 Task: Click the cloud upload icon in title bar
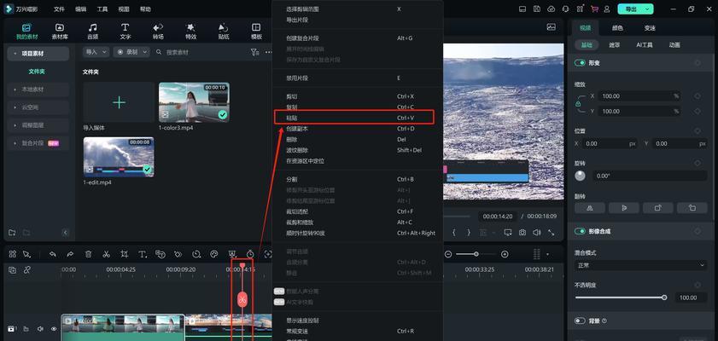coord(552,9)
